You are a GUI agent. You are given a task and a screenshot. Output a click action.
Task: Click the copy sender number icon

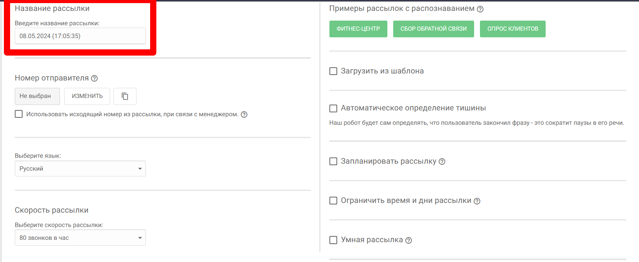click(x=125, y=96)
